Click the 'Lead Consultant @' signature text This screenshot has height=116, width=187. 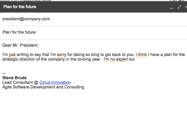[20, 82]
